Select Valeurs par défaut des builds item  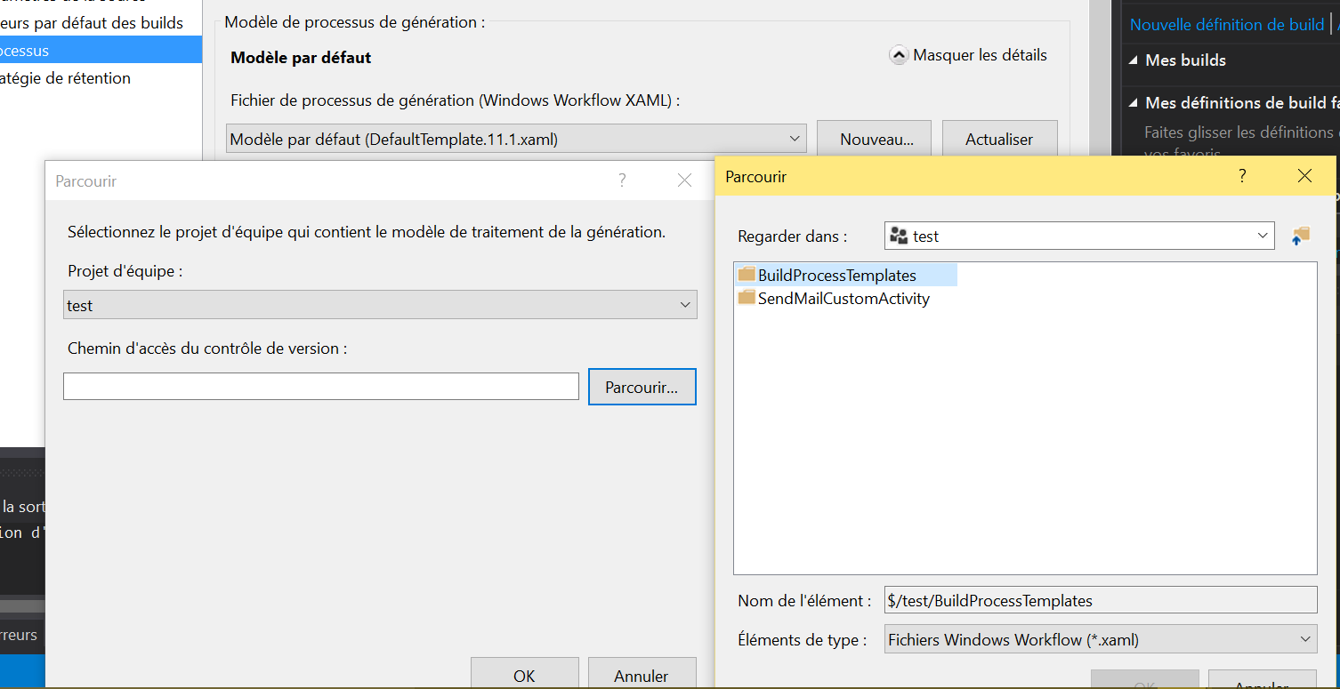(92, 22)
